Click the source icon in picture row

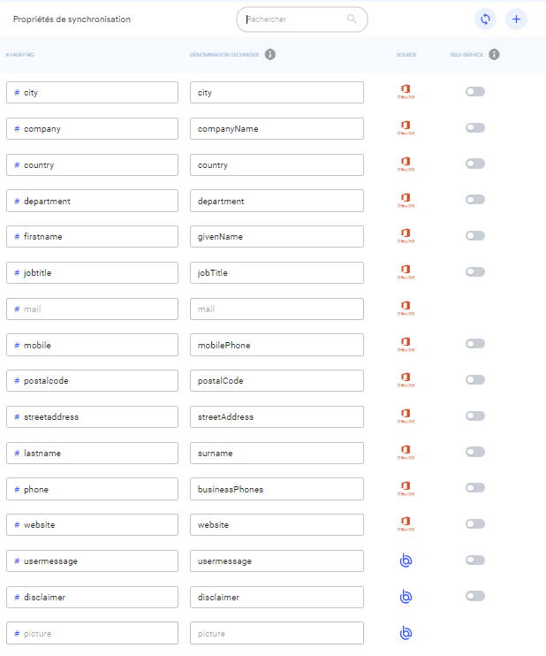pos(406,633)
